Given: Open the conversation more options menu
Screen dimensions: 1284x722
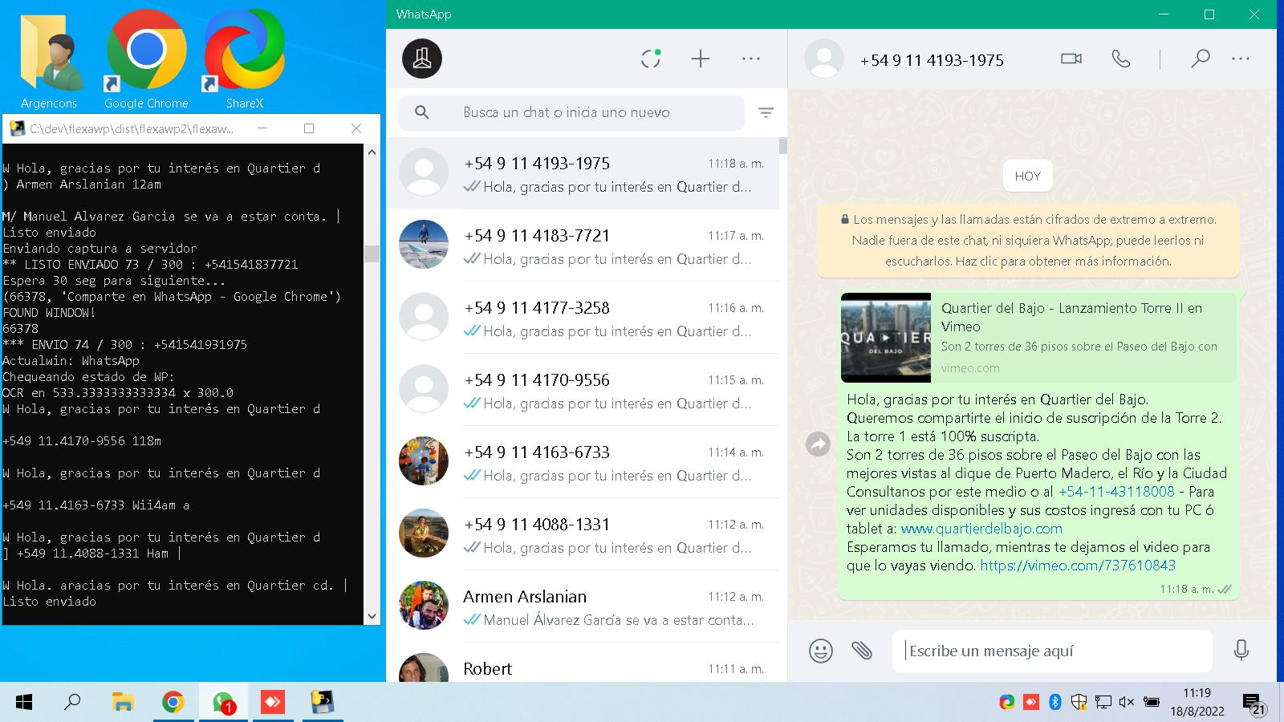Looking at the screenshot, I should coord(1241,59).
